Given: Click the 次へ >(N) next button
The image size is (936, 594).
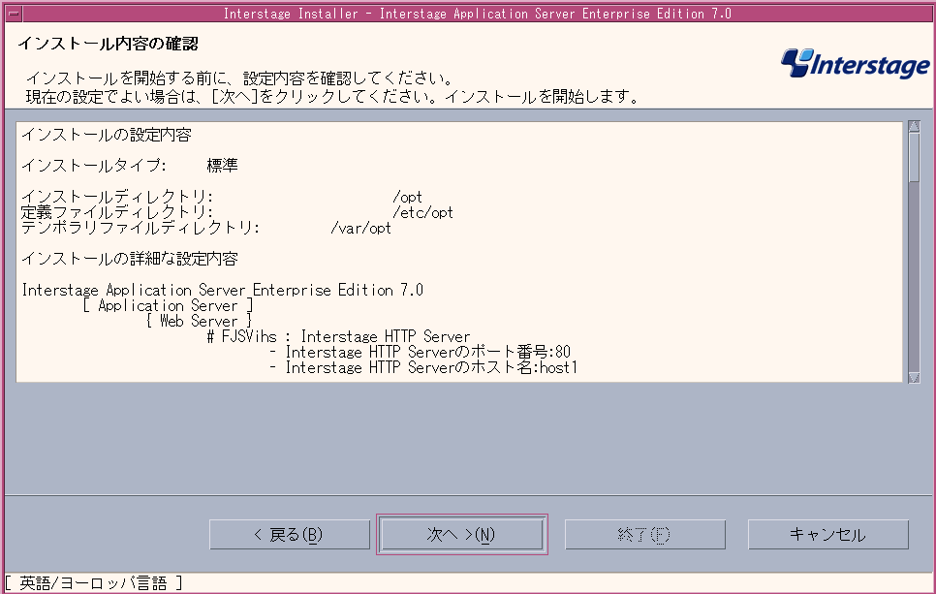Looking at the screenshot, I should coord(461,534).
